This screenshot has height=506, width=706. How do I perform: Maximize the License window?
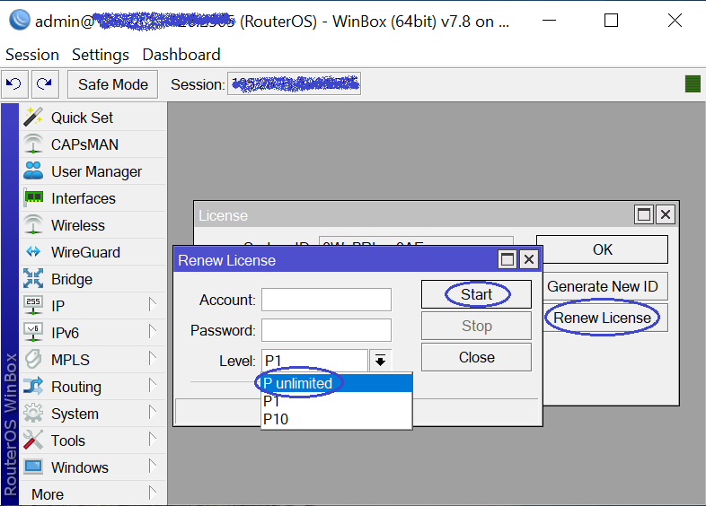click(644, 214)
